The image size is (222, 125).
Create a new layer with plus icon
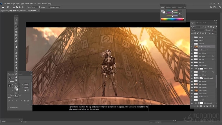pos(210,106)
